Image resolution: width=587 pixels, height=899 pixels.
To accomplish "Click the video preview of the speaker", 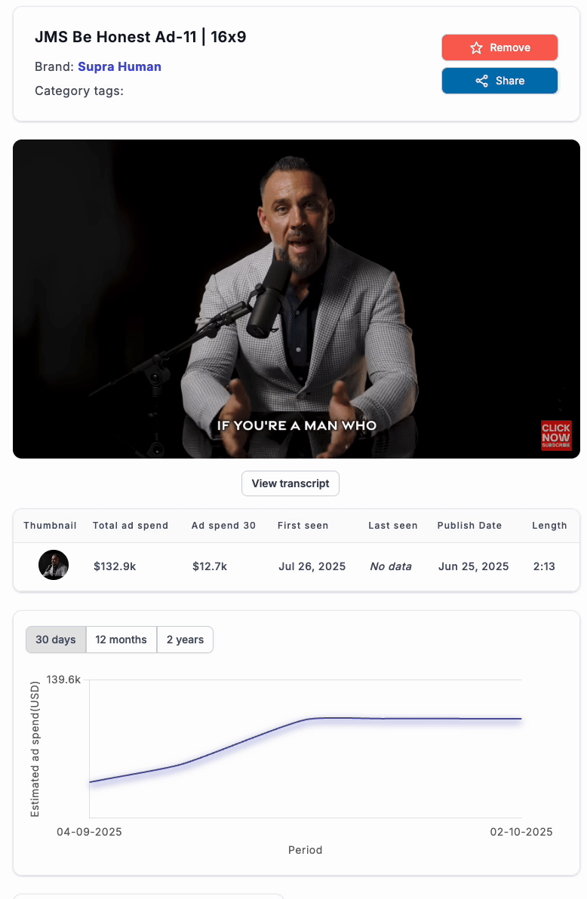I will click(x=296, y=299).
